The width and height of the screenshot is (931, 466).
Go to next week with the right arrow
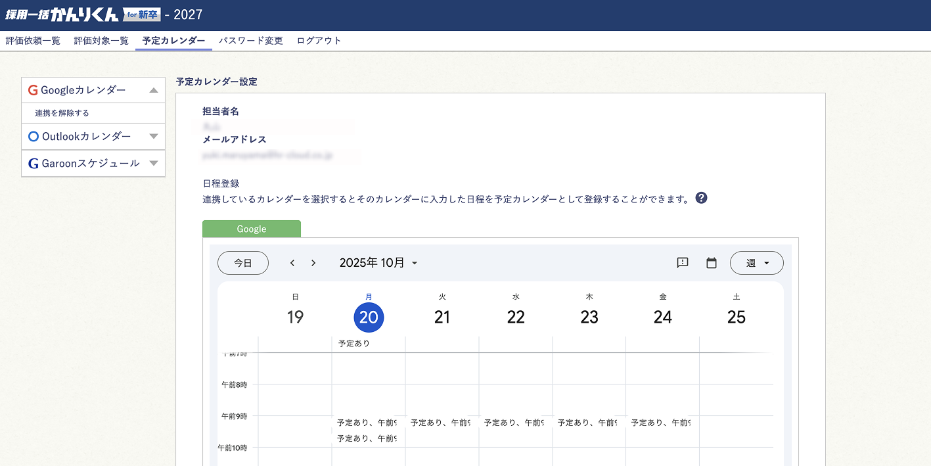(x=313, y=262)
